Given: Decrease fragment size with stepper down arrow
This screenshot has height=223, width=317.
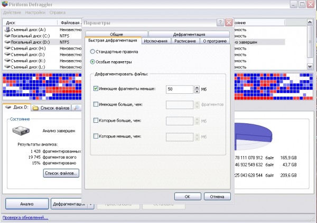Looking at the screenshot, I should click(197, 91).
